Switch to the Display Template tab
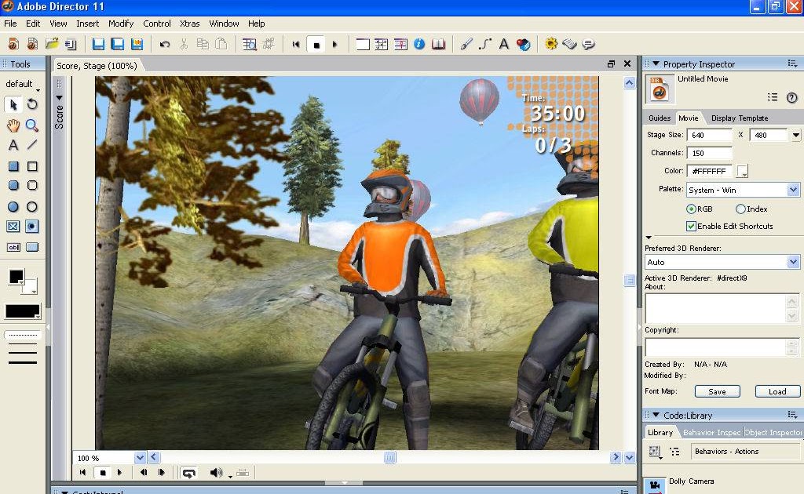The image size is (804, 494). click(740, 118)
